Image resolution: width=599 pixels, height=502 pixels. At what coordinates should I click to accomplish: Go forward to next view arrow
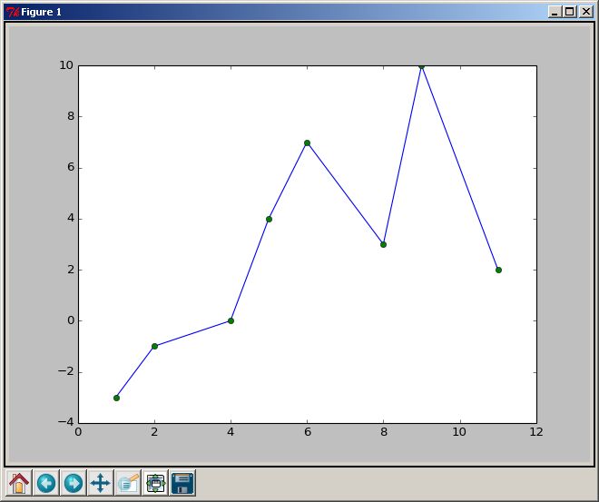(74, 483)
